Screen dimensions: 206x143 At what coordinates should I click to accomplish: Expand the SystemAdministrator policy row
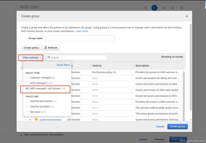point(30,120)
